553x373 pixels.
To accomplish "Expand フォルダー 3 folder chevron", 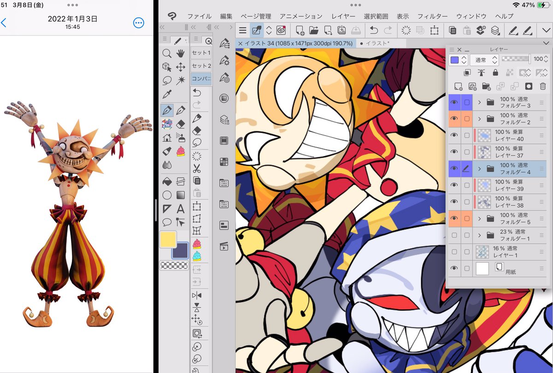I will point(479,102).
